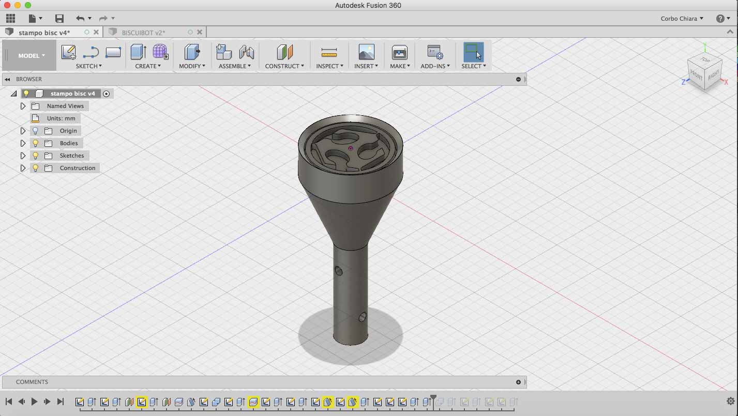The height and width of the screenshot is (416, 738).
Task: Click the FRONT face of the view cube
Action: point(696,76)
